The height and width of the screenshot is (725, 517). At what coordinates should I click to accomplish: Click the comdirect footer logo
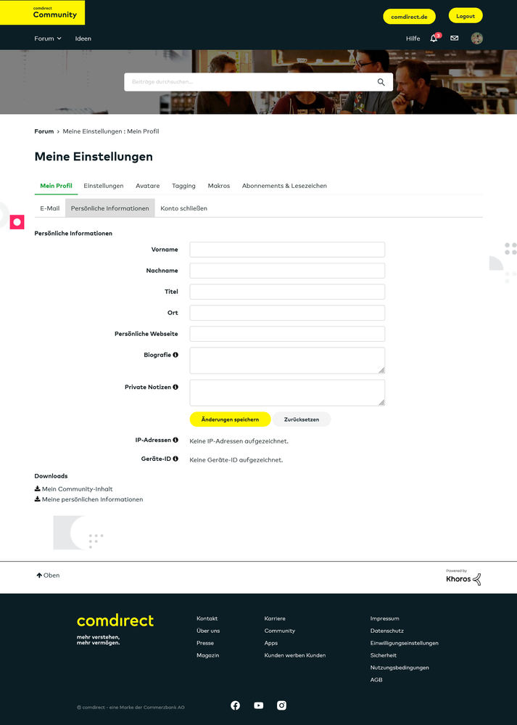click(115, 620)
